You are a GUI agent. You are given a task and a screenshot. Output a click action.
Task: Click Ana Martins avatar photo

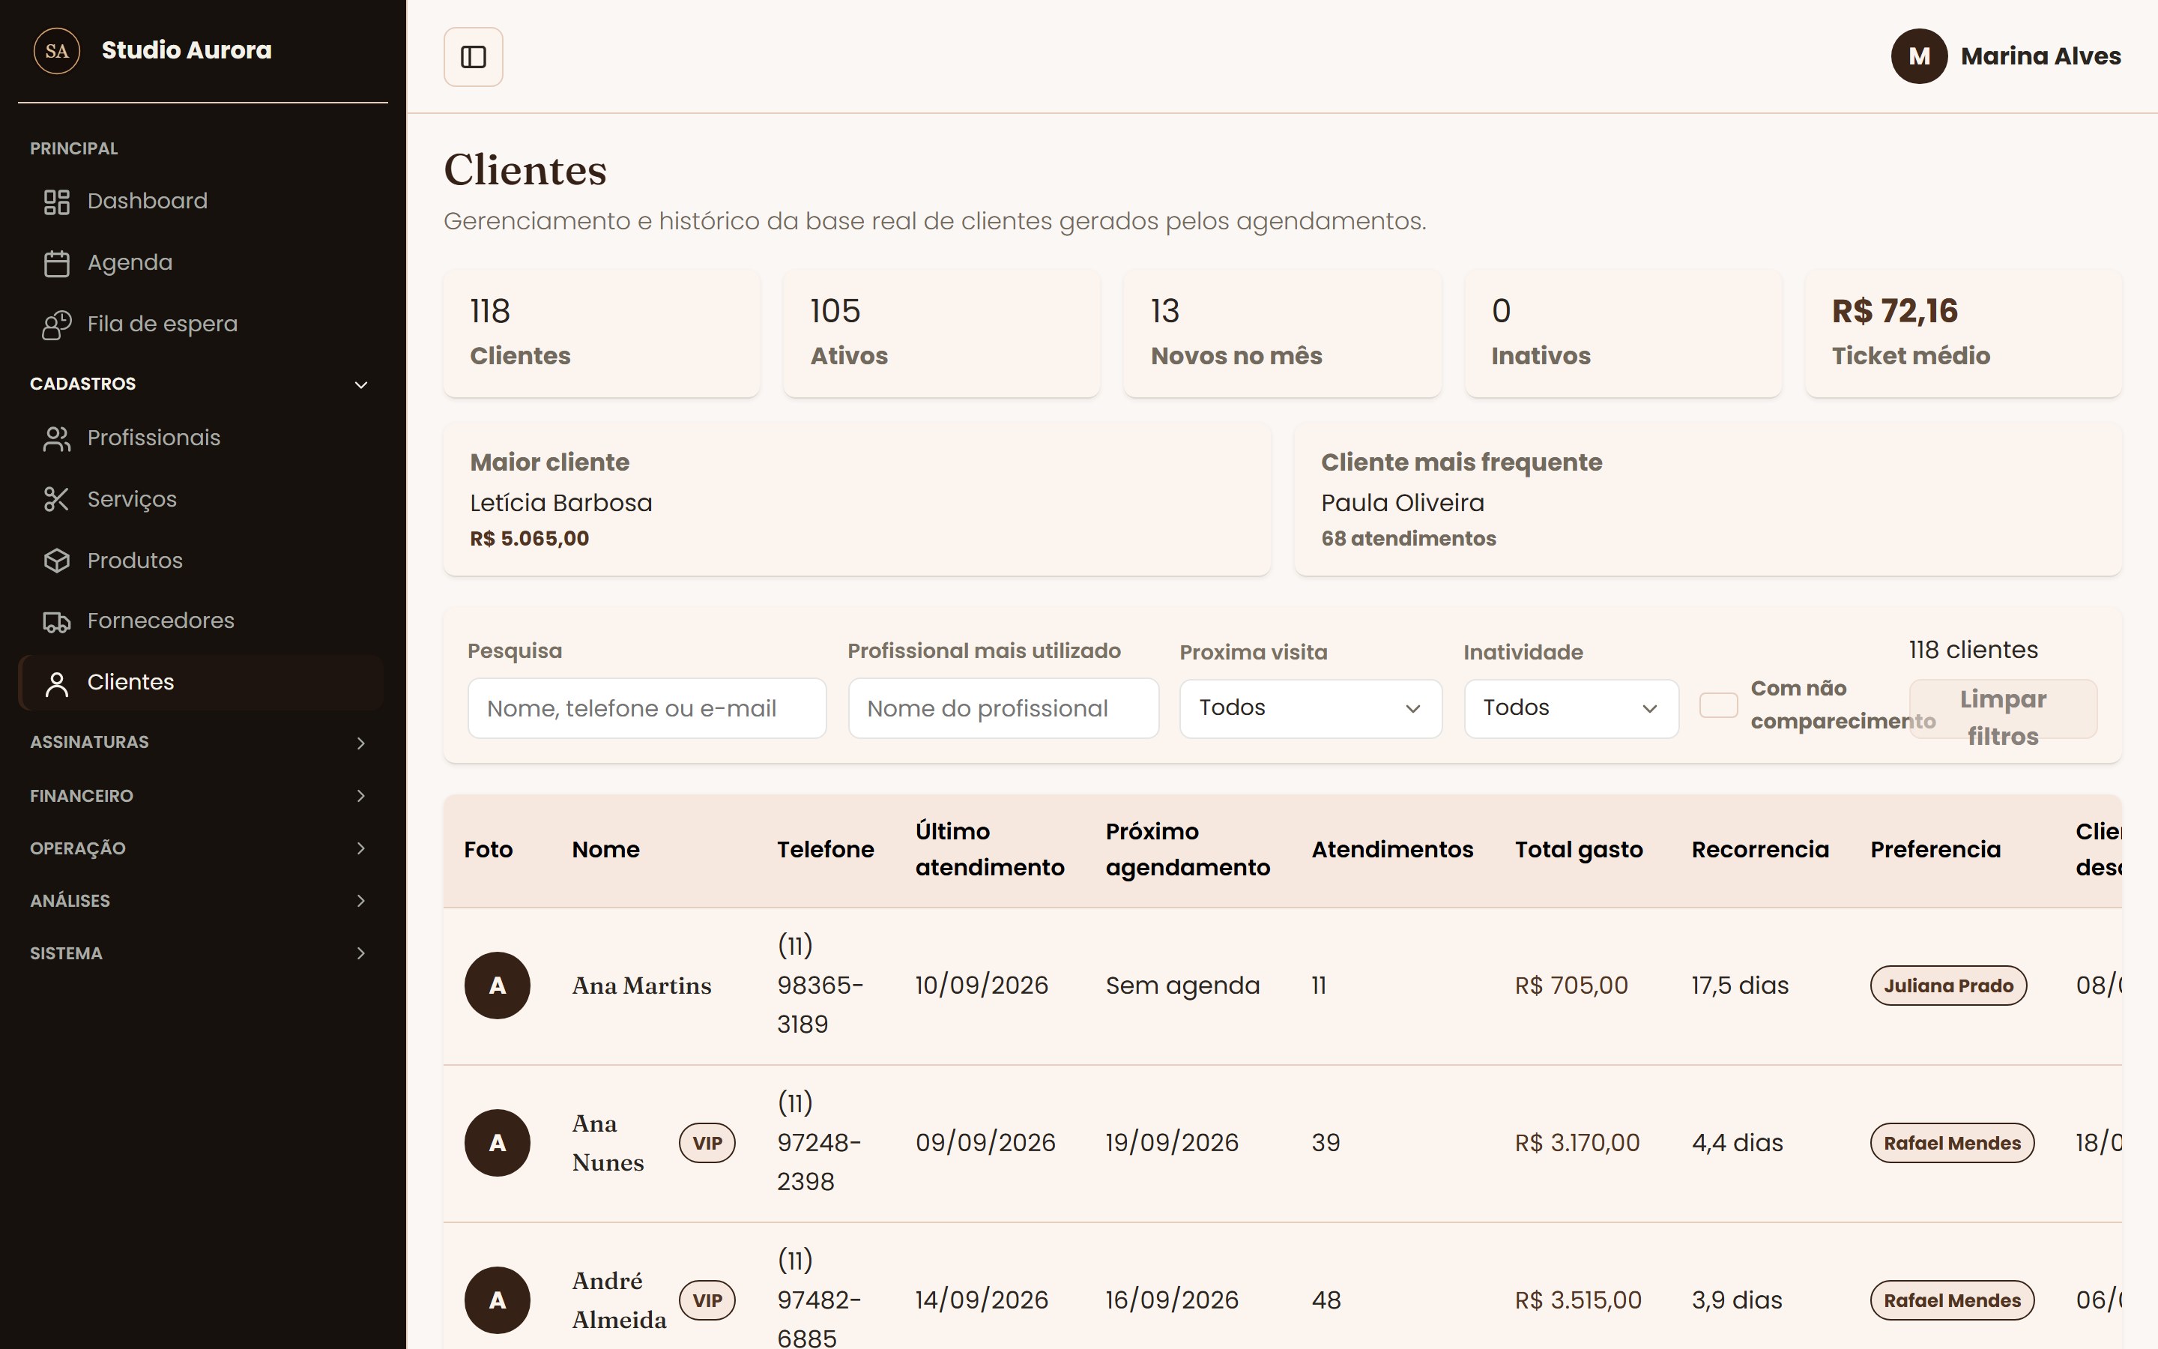coord(498,985)
